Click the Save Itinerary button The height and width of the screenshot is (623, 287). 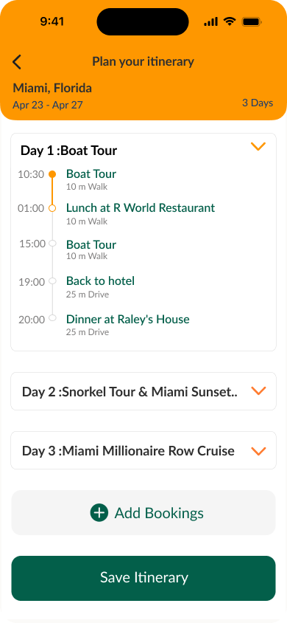(x=143, y=578)
